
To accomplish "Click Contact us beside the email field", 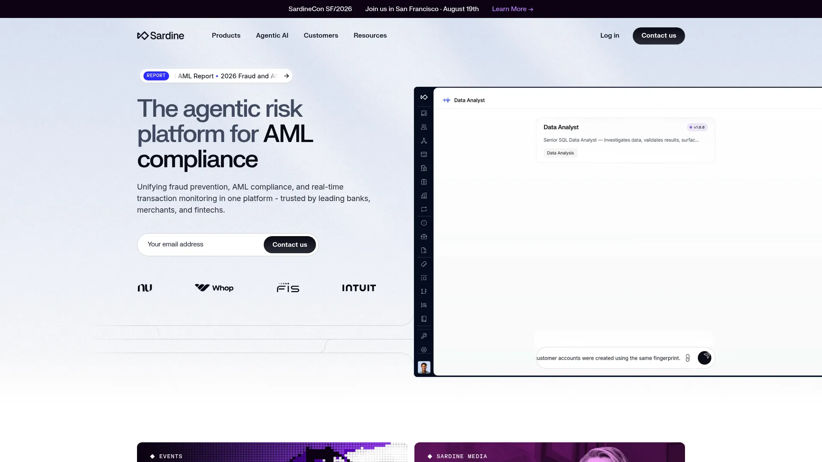I will pyautogui.click(x=290, y=245).
